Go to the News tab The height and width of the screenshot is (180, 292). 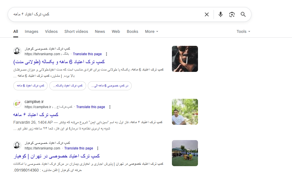pyautogui.click(x=100, y=31)
